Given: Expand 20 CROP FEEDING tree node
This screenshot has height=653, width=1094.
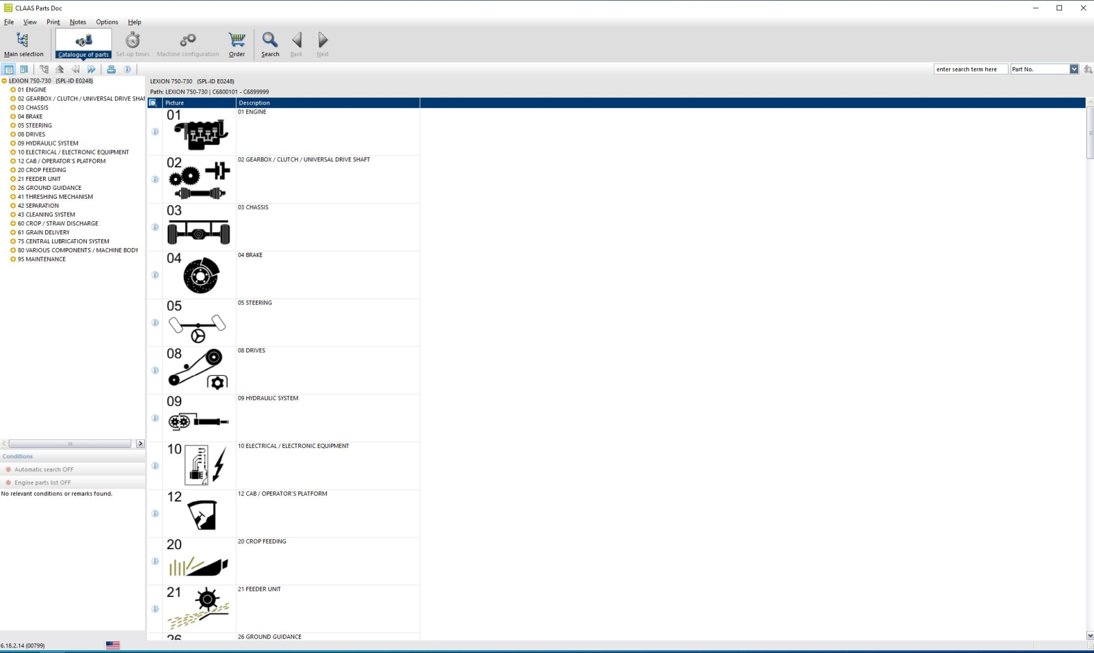Looking at the screenshot, I should [x=13, y=170].
